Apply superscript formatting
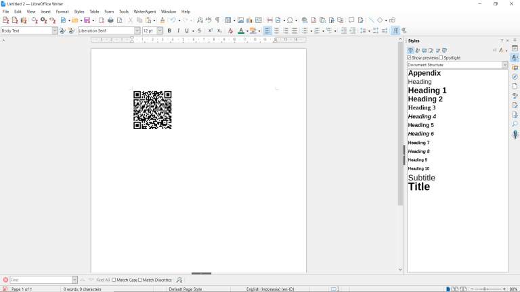This screenshot has width=520, height=292. [x=211, y=30]
